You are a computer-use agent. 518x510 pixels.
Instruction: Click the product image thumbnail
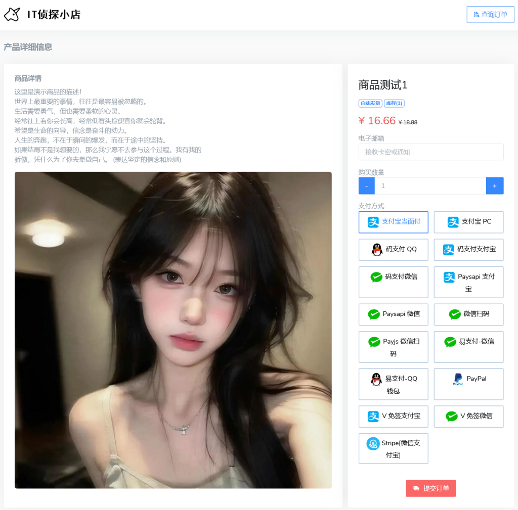[173, 330]
